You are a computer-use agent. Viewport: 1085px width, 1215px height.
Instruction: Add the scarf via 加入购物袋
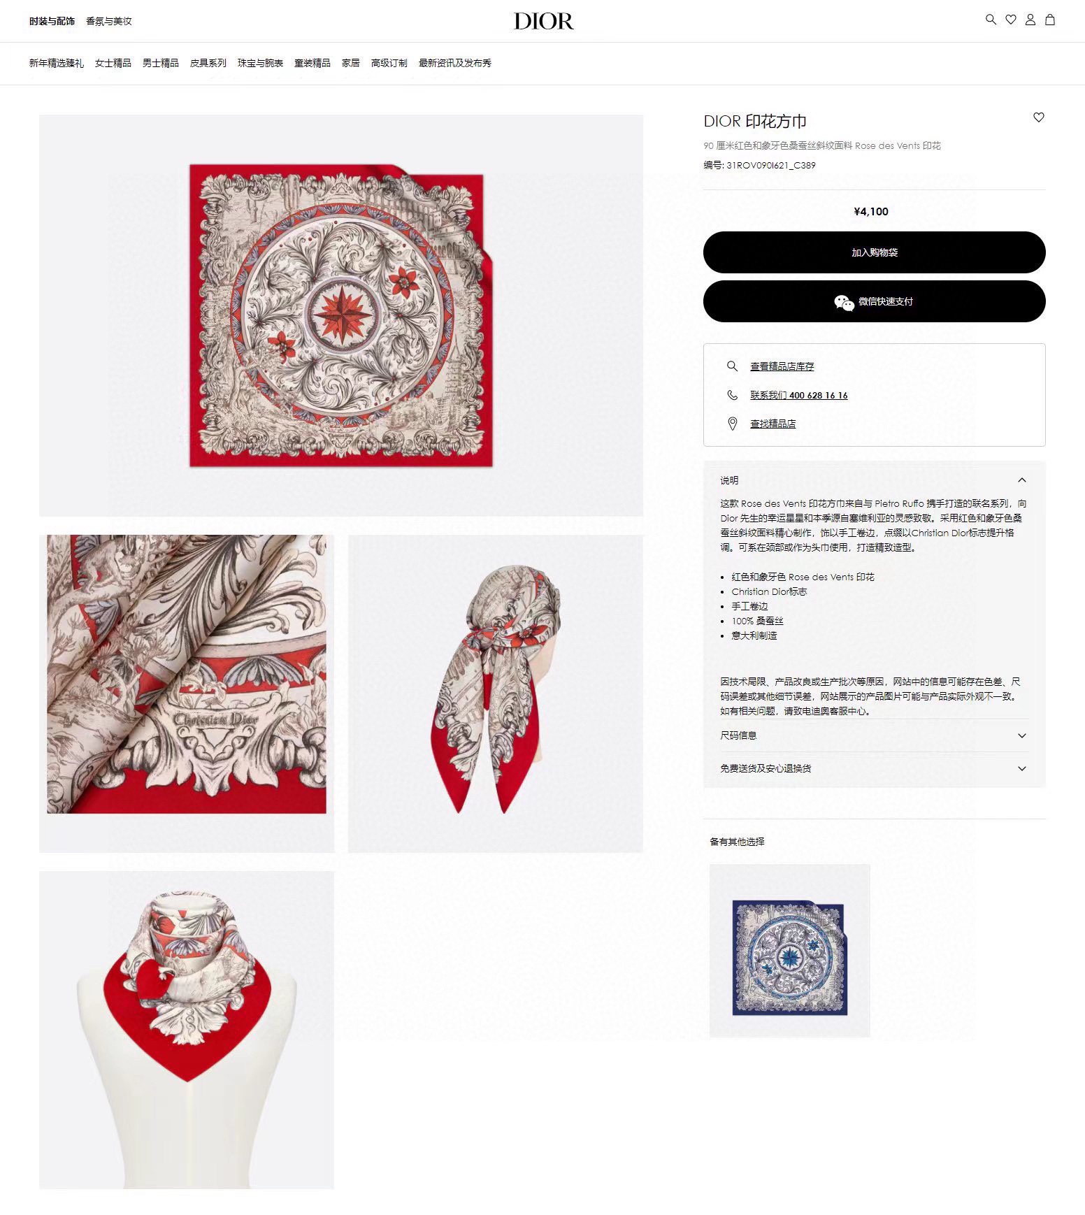[x=874, y=252]
